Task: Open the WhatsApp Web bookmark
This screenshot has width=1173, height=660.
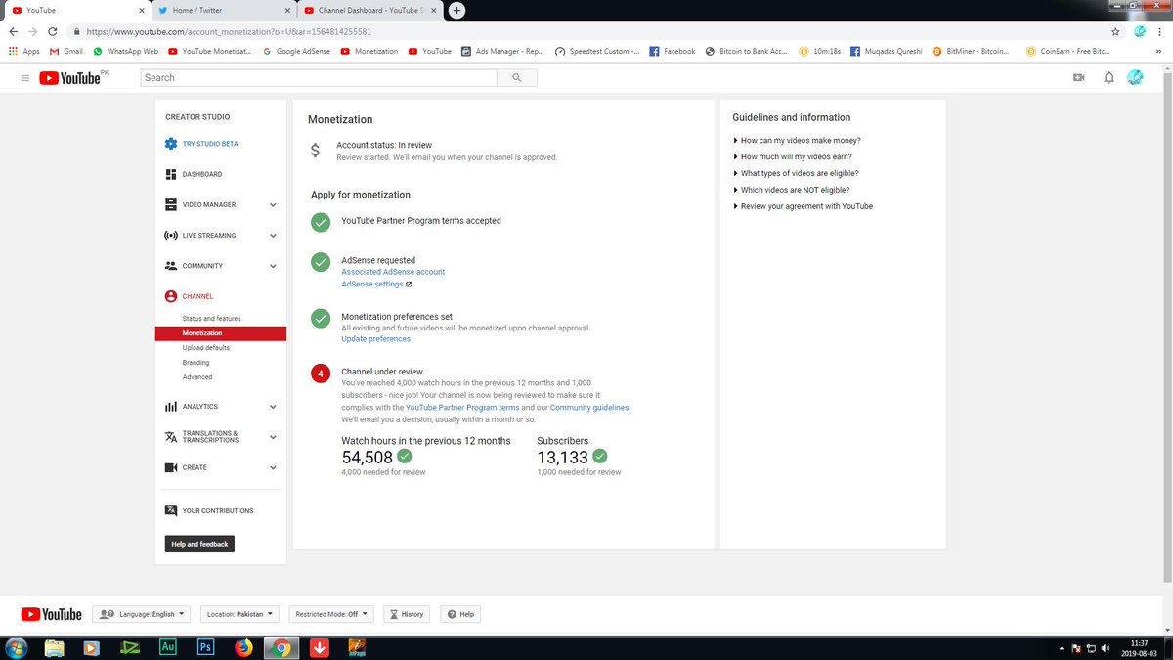Action: point(125,51)
